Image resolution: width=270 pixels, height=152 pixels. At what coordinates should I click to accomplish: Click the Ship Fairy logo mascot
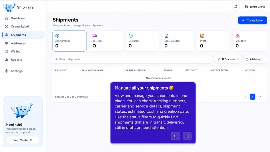9,7
